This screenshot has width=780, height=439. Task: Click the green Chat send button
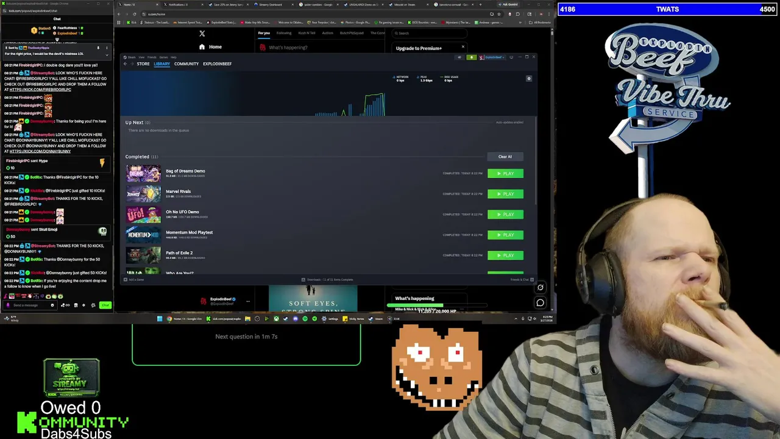[105, 305]
